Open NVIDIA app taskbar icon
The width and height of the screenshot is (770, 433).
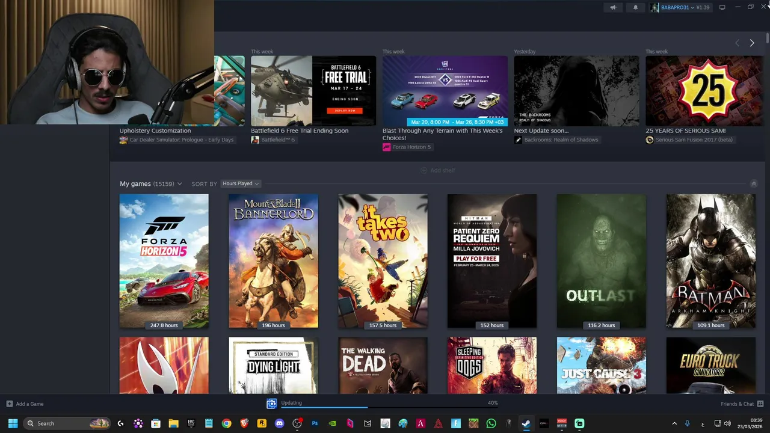[x=332, y=423]
